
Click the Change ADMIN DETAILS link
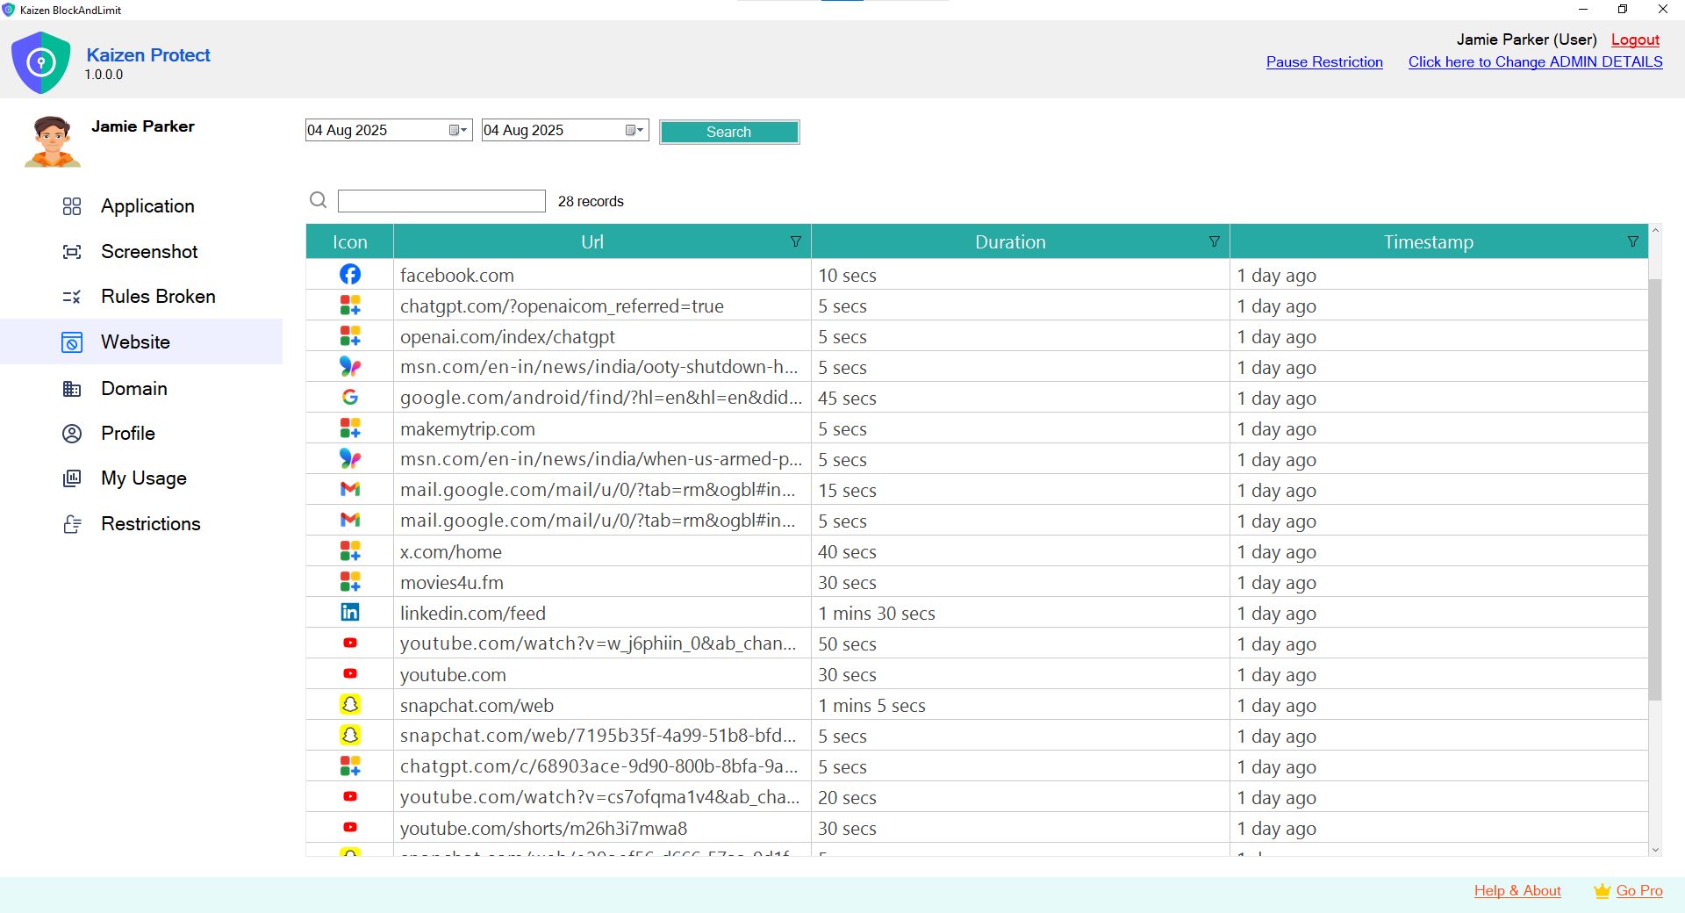coord(1536,62)
